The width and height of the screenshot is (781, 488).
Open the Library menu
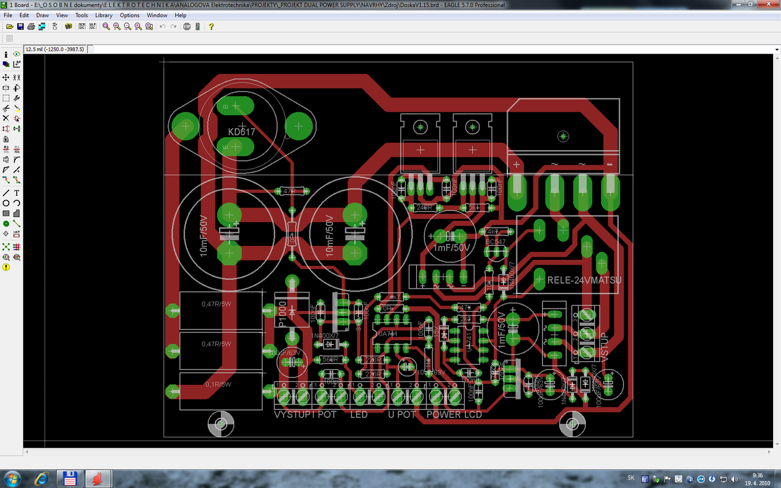[x=104, y=15]
